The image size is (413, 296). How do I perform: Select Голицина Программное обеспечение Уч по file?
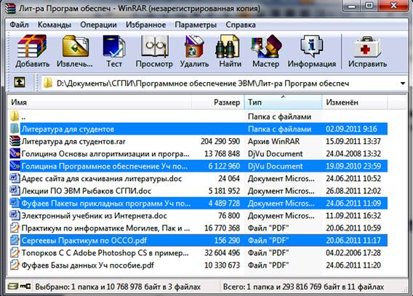[x=104, y=166]
